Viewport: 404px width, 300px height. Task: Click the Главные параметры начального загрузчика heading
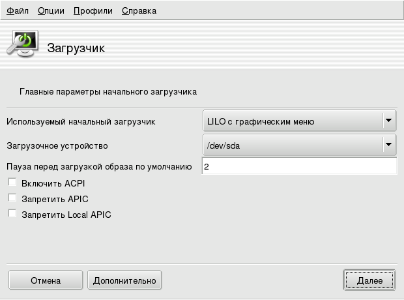(x=108, y=92)
